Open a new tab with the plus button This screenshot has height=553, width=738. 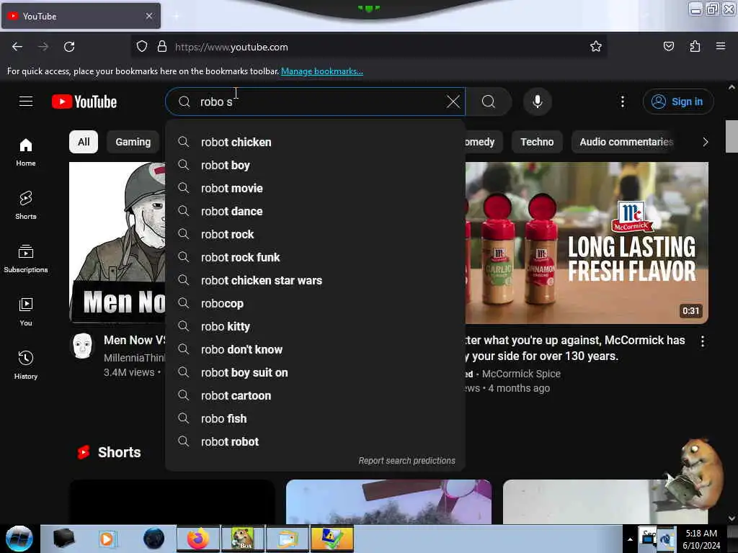176,16
